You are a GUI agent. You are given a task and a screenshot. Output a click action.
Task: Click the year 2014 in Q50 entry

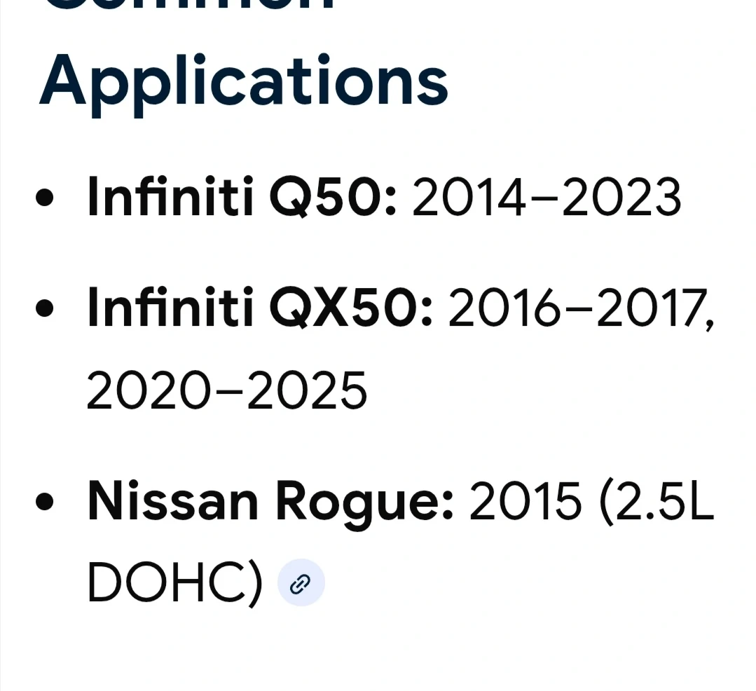pyautogui.click(x=469, y=197)
